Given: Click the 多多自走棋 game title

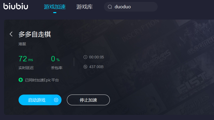Looking at the screenshot, I should pyautogui.click(x=35, y=34).
